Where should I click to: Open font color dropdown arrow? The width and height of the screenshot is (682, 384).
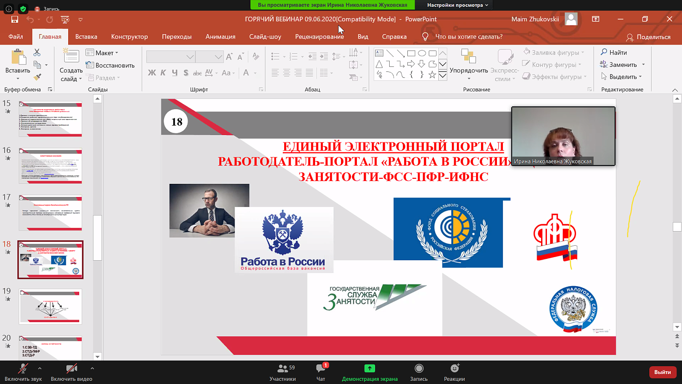[x=255, y=73]
